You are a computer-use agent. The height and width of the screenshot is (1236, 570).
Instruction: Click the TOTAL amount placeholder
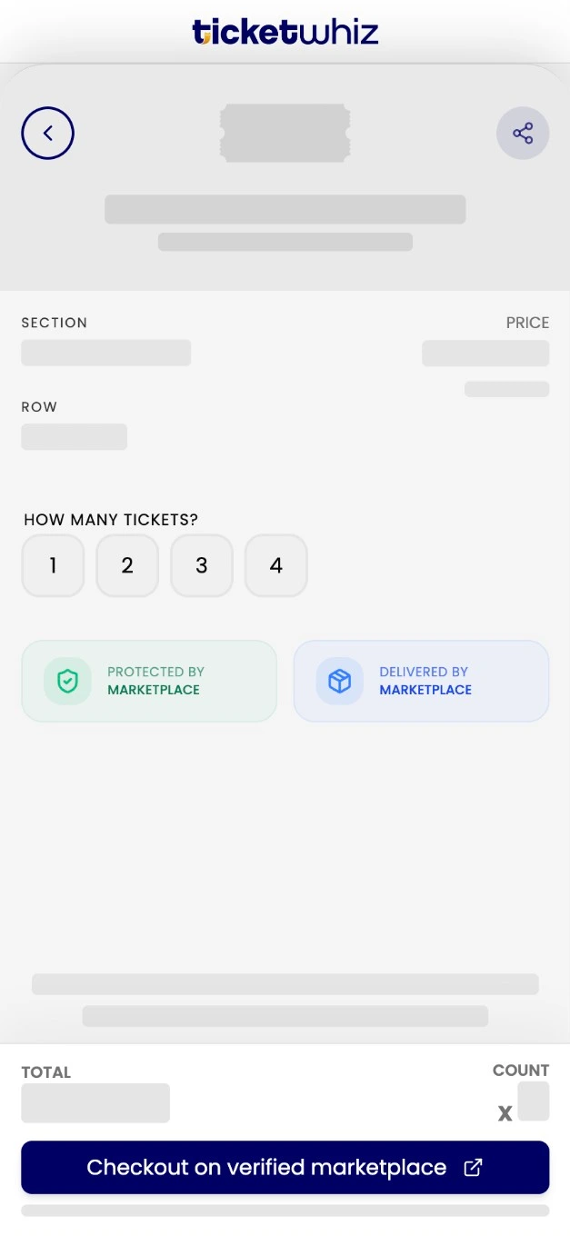pyautogui.click(x=95, y=1102)
